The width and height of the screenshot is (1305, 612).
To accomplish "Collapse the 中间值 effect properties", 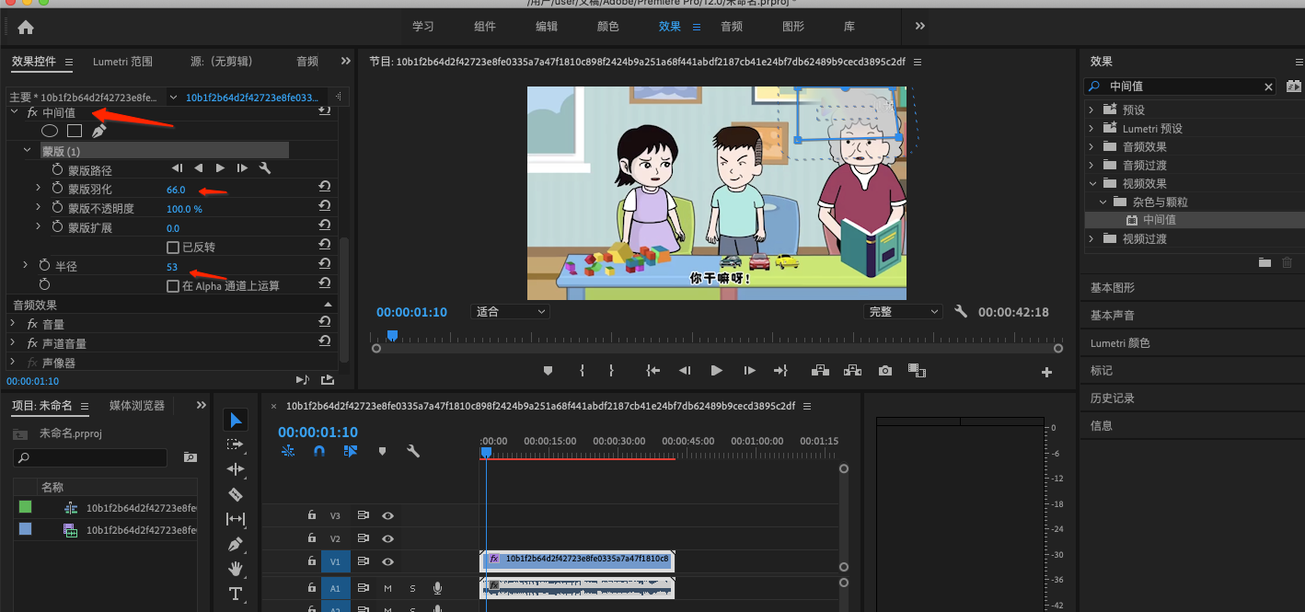I will tap(15, 111).
